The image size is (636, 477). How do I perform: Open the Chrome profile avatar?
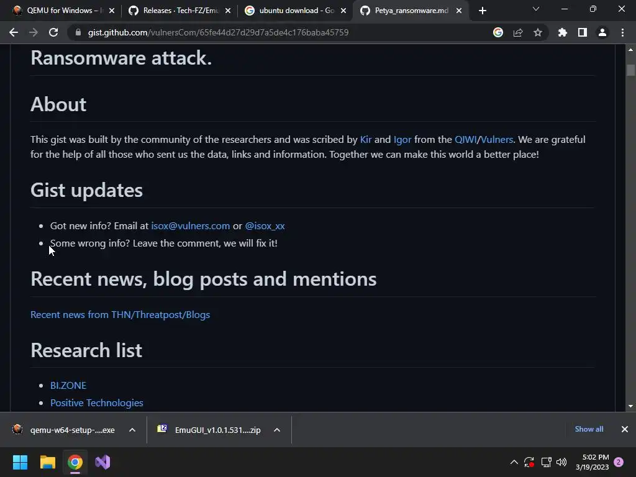click(x=602, y=32)
